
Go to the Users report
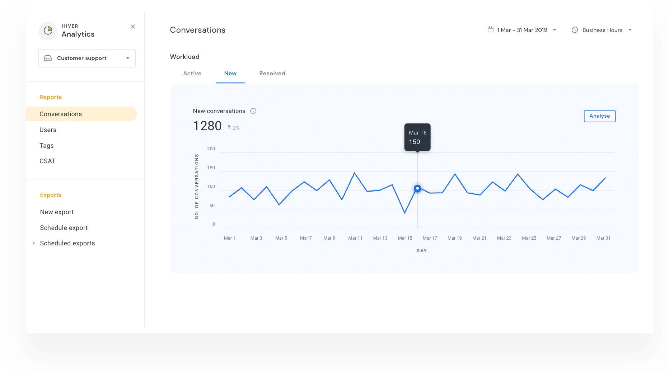point(48,130)
